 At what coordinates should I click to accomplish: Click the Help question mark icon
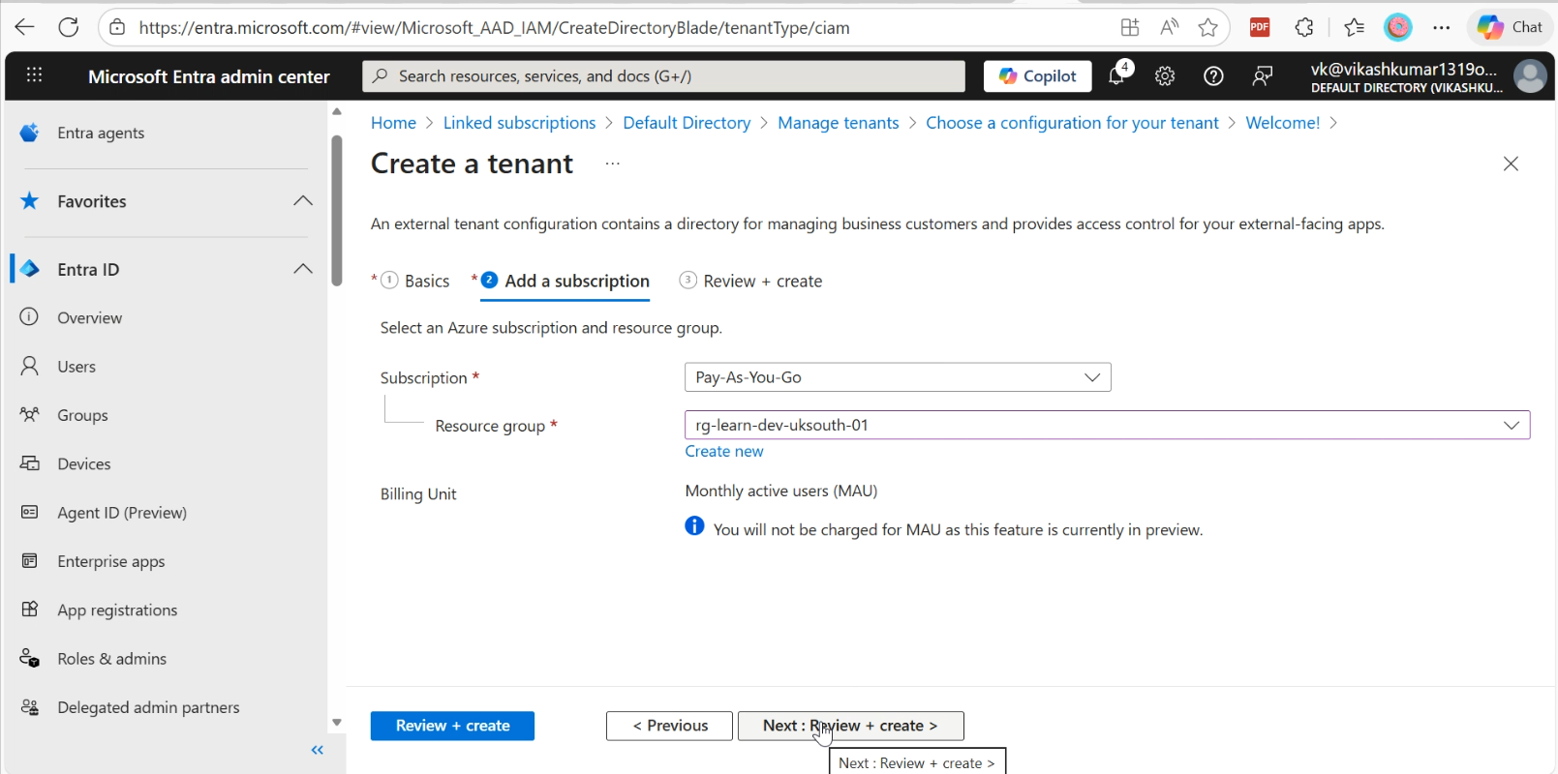(x=1213, y=76)
